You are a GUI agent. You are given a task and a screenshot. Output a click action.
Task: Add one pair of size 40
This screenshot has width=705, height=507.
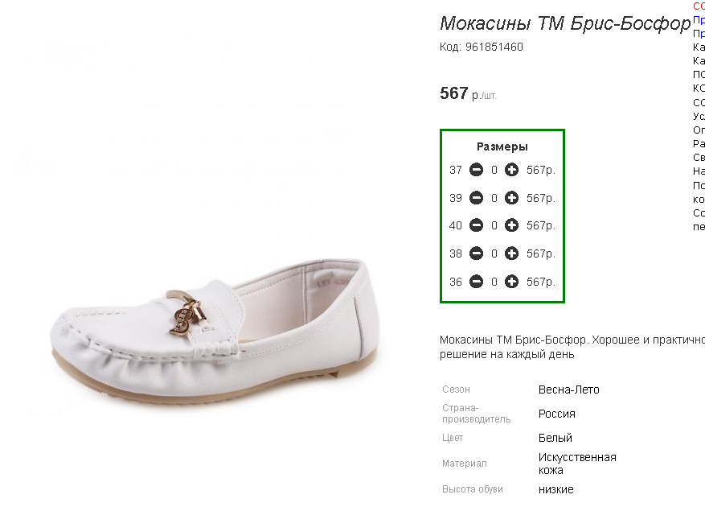point(511,225)
